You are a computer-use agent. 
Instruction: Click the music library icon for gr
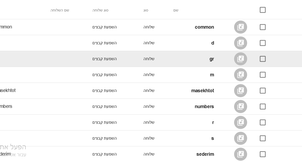click(240, 59)
